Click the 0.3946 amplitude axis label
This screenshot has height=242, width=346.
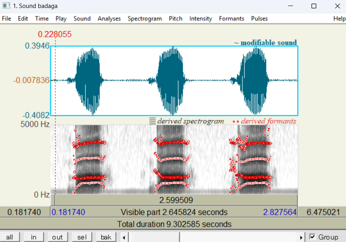tap(37, 46)
